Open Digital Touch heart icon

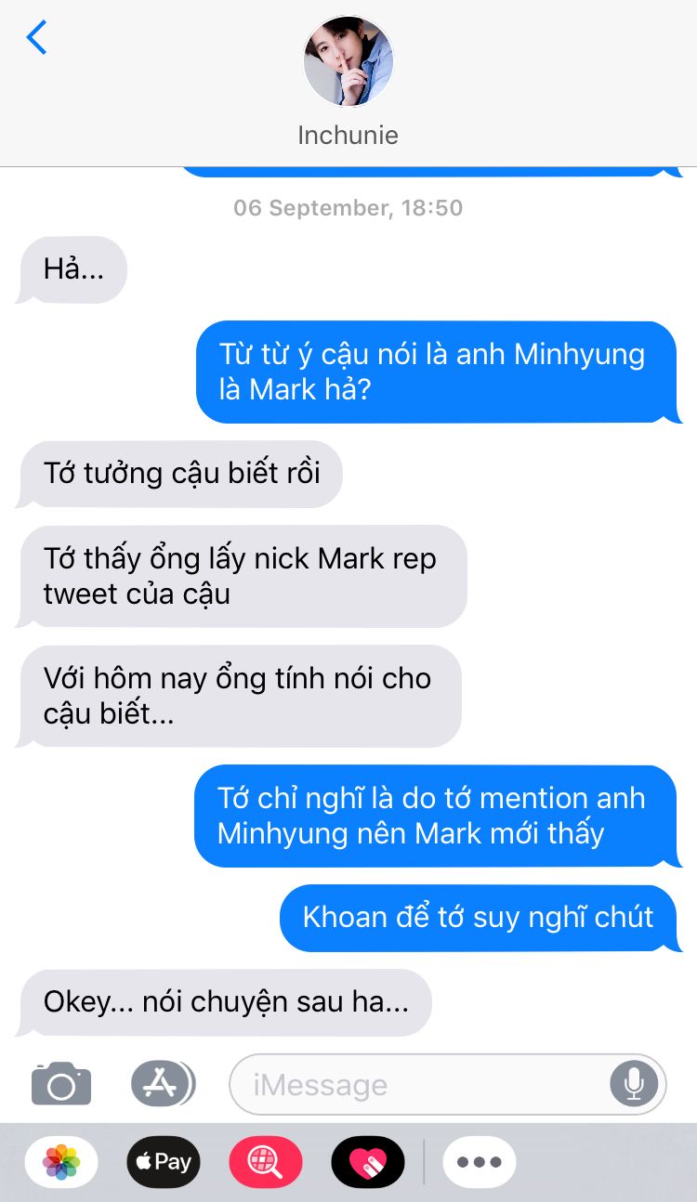pyautogui.click(x=368, y=1162)
